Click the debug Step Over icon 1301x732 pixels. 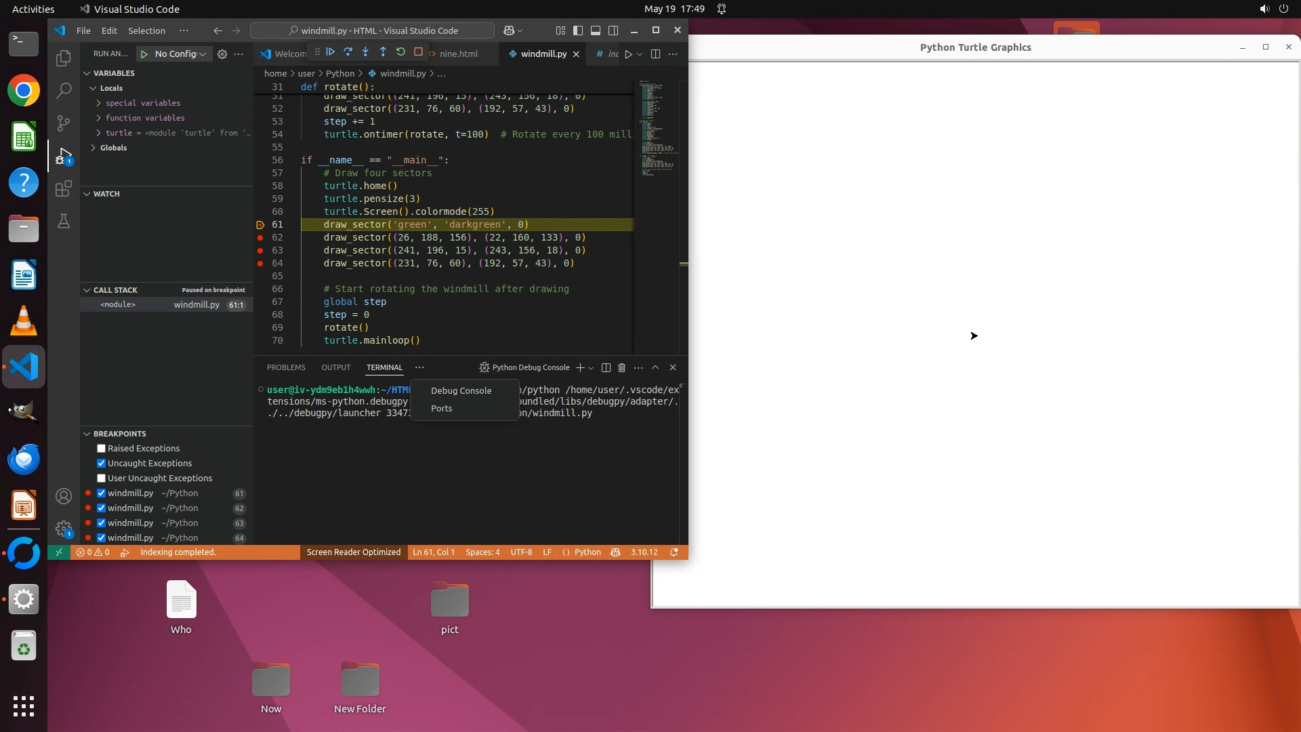tap(348, 52)
